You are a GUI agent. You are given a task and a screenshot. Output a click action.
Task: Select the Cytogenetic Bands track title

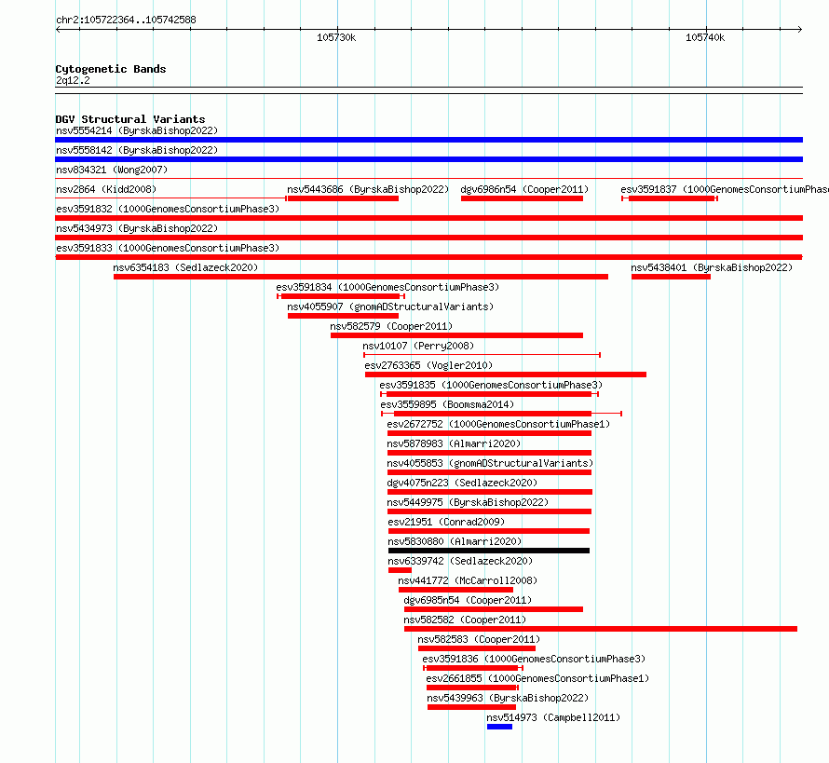tap(111, 69)
